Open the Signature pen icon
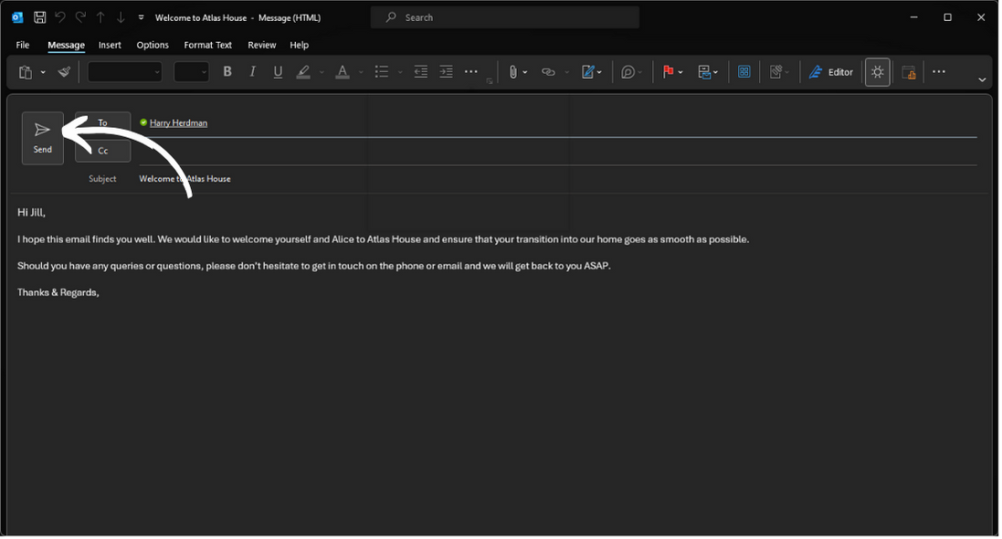1002x539 pixels. tap(589, 72)
